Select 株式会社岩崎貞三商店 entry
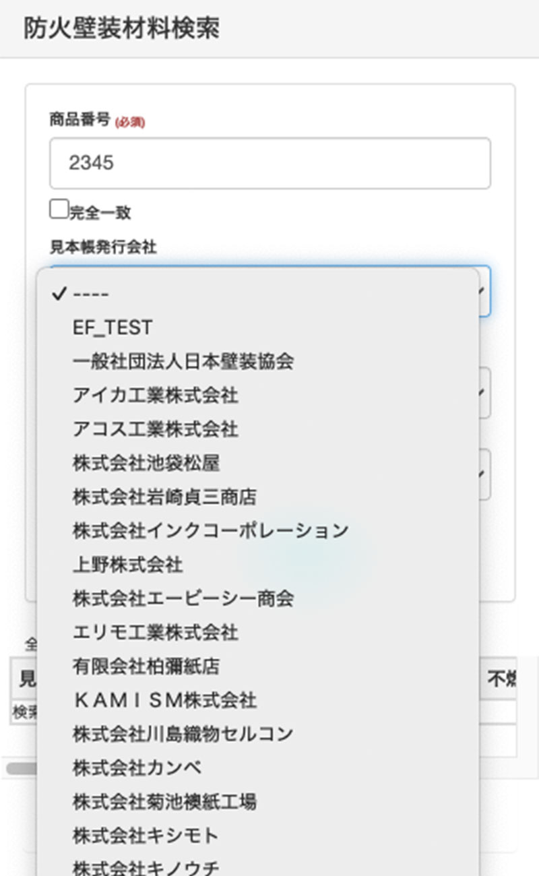 click(x=164, y=497)
